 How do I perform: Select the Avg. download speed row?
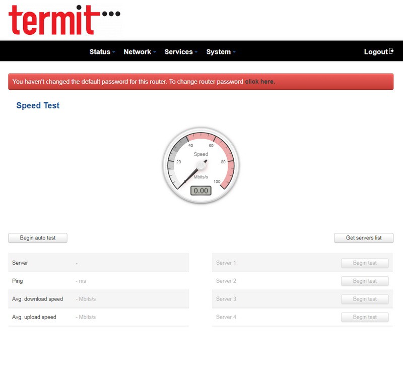pos(98,299)
